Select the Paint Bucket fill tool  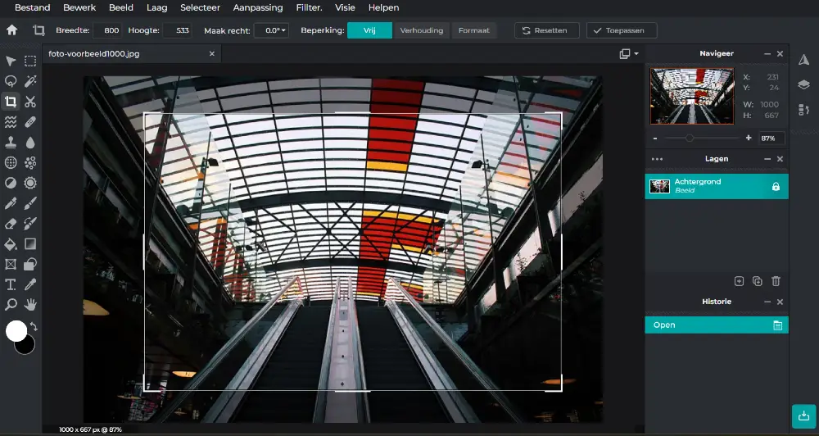coord(11,244)
